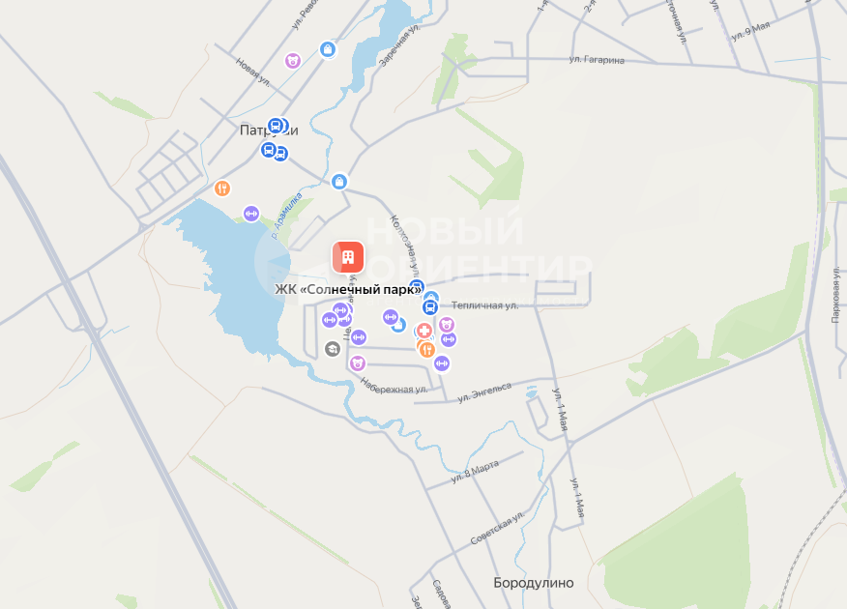Click the left bus stop marker below Патруши
This screenshot has height=609, width=847.
point(269,150)
